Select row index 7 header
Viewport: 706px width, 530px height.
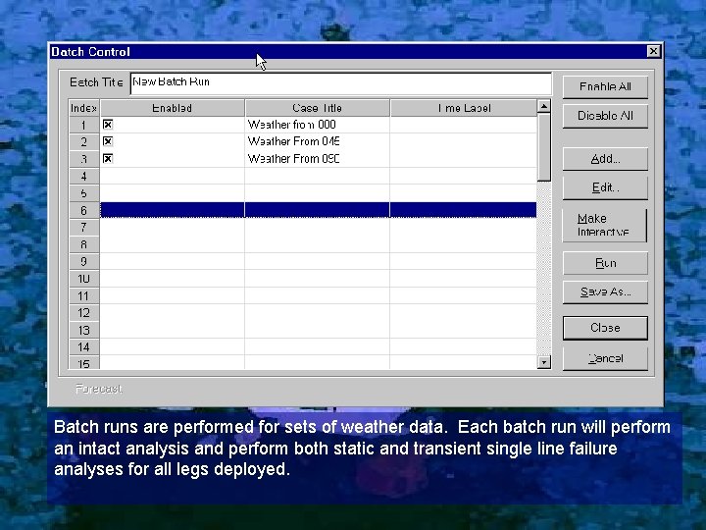83,227
